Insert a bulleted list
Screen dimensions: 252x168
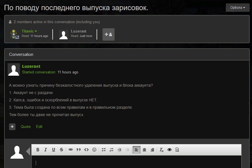pos(104,150)
